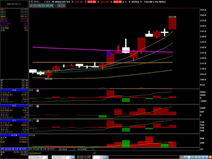
Task: Click the SMA5 indicator row
Action: (14, 10)
